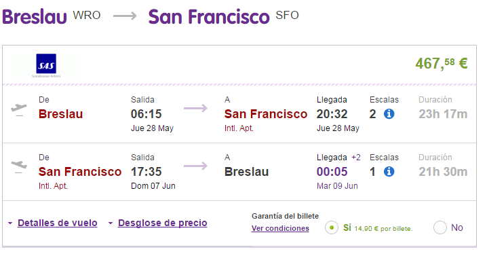Screen dimensions: 487x256
Task: Click the header arrow between Breslau and San Francisco
Action: coord(125,16)
